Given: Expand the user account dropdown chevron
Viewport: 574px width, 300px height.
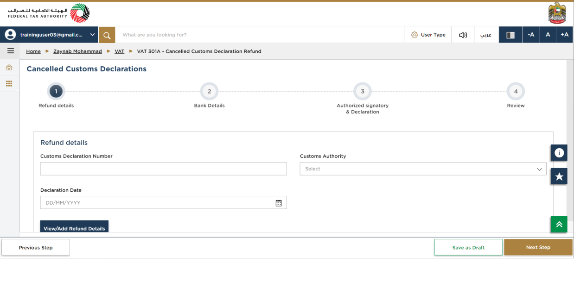Looking at the screenshot, I should coord(92,35).
